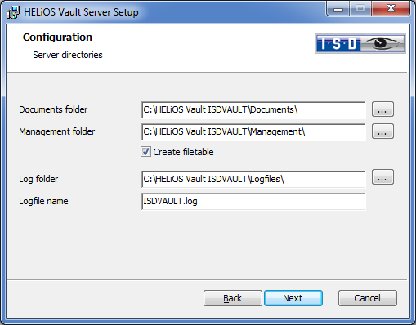Go to Next setup step
416x325 pixels.
tap(293, 298)
